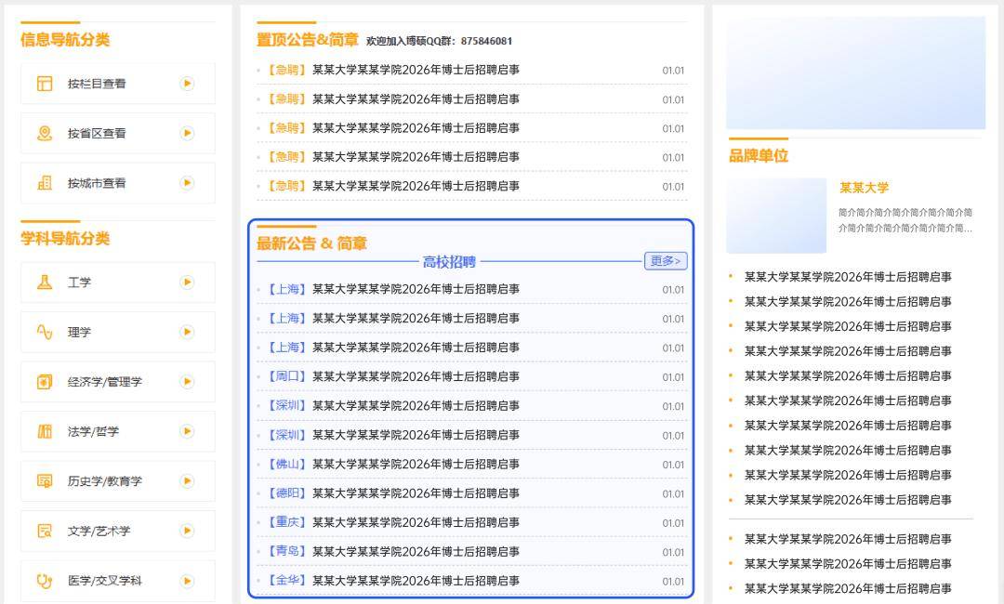Select the 经济学/管理学 subject category
This screenshot has width=1004, height=604.
point(118,382)
